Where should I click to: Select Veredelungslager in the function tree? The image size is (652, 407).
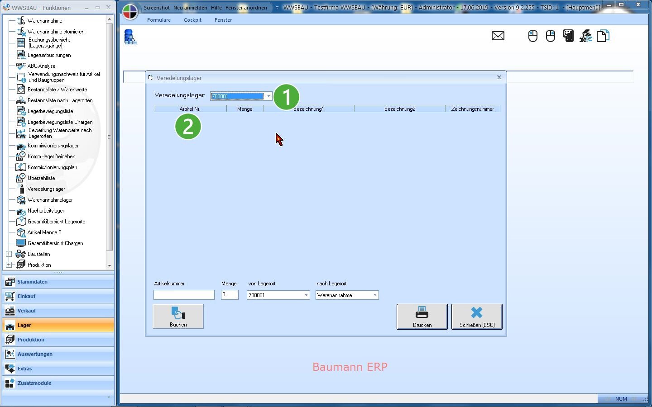46,189
